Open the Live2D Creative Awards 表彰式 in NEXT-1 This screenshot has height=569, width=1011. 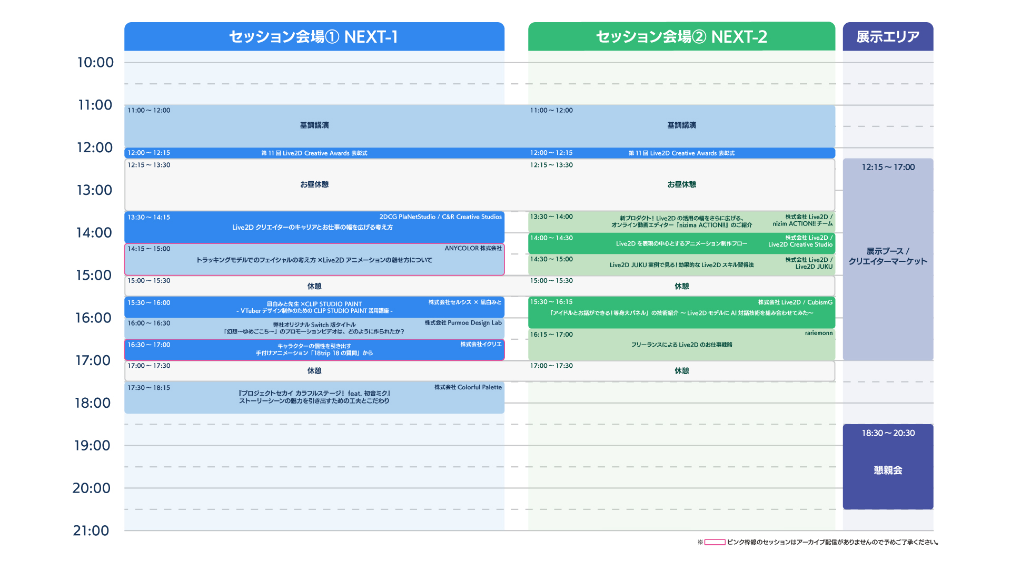pos(314,153)
